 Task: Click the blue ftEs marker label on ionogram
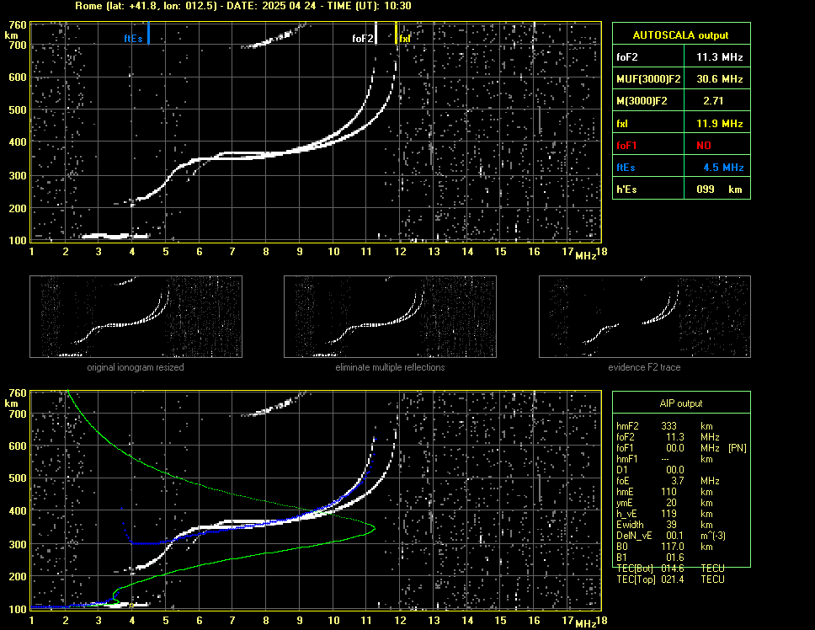[x=133, y=39]
